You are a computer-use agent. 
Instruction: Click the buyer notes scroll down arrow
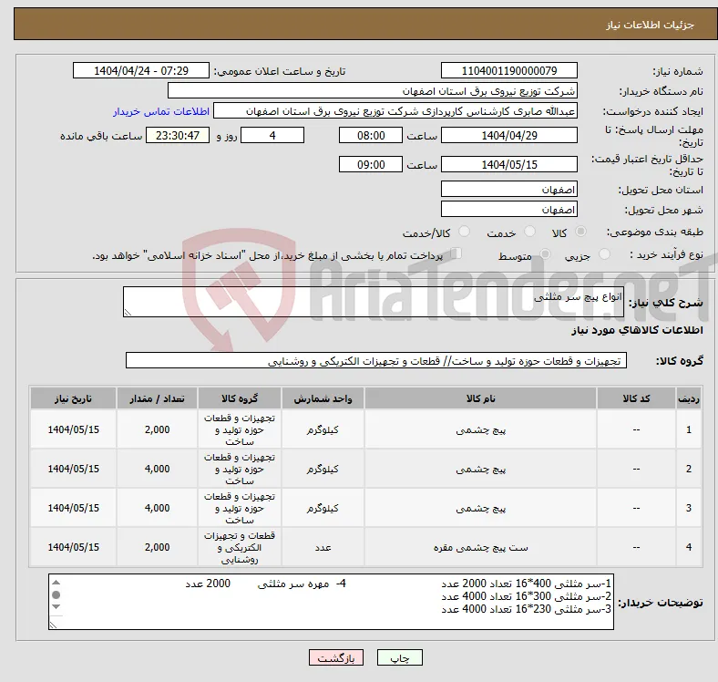point(56,607)
